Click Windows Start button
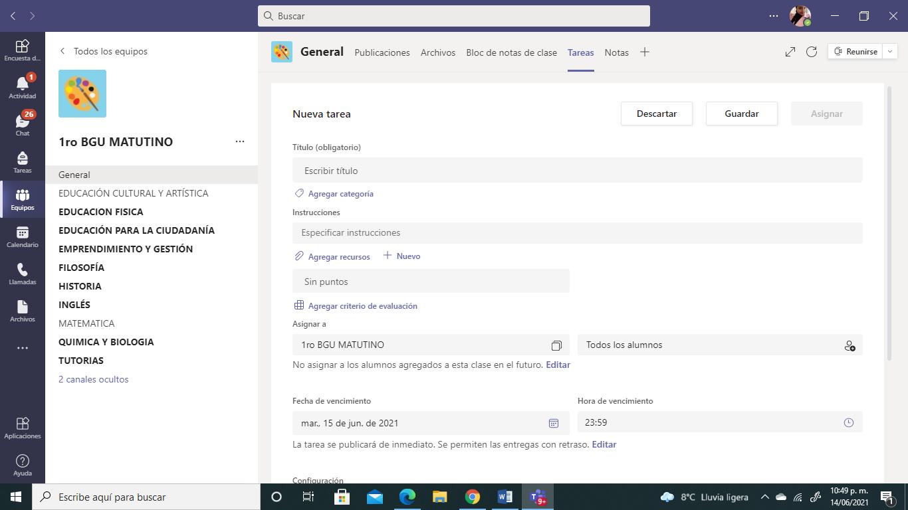This screenshot has height=510, width=908. [x=16, y=497]
